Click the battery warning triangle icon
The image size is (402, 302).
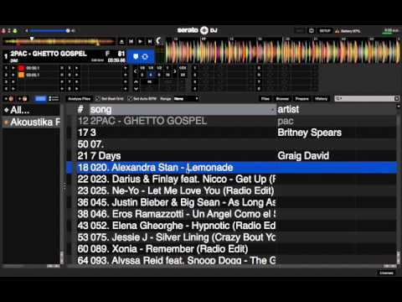pos(338,31)
